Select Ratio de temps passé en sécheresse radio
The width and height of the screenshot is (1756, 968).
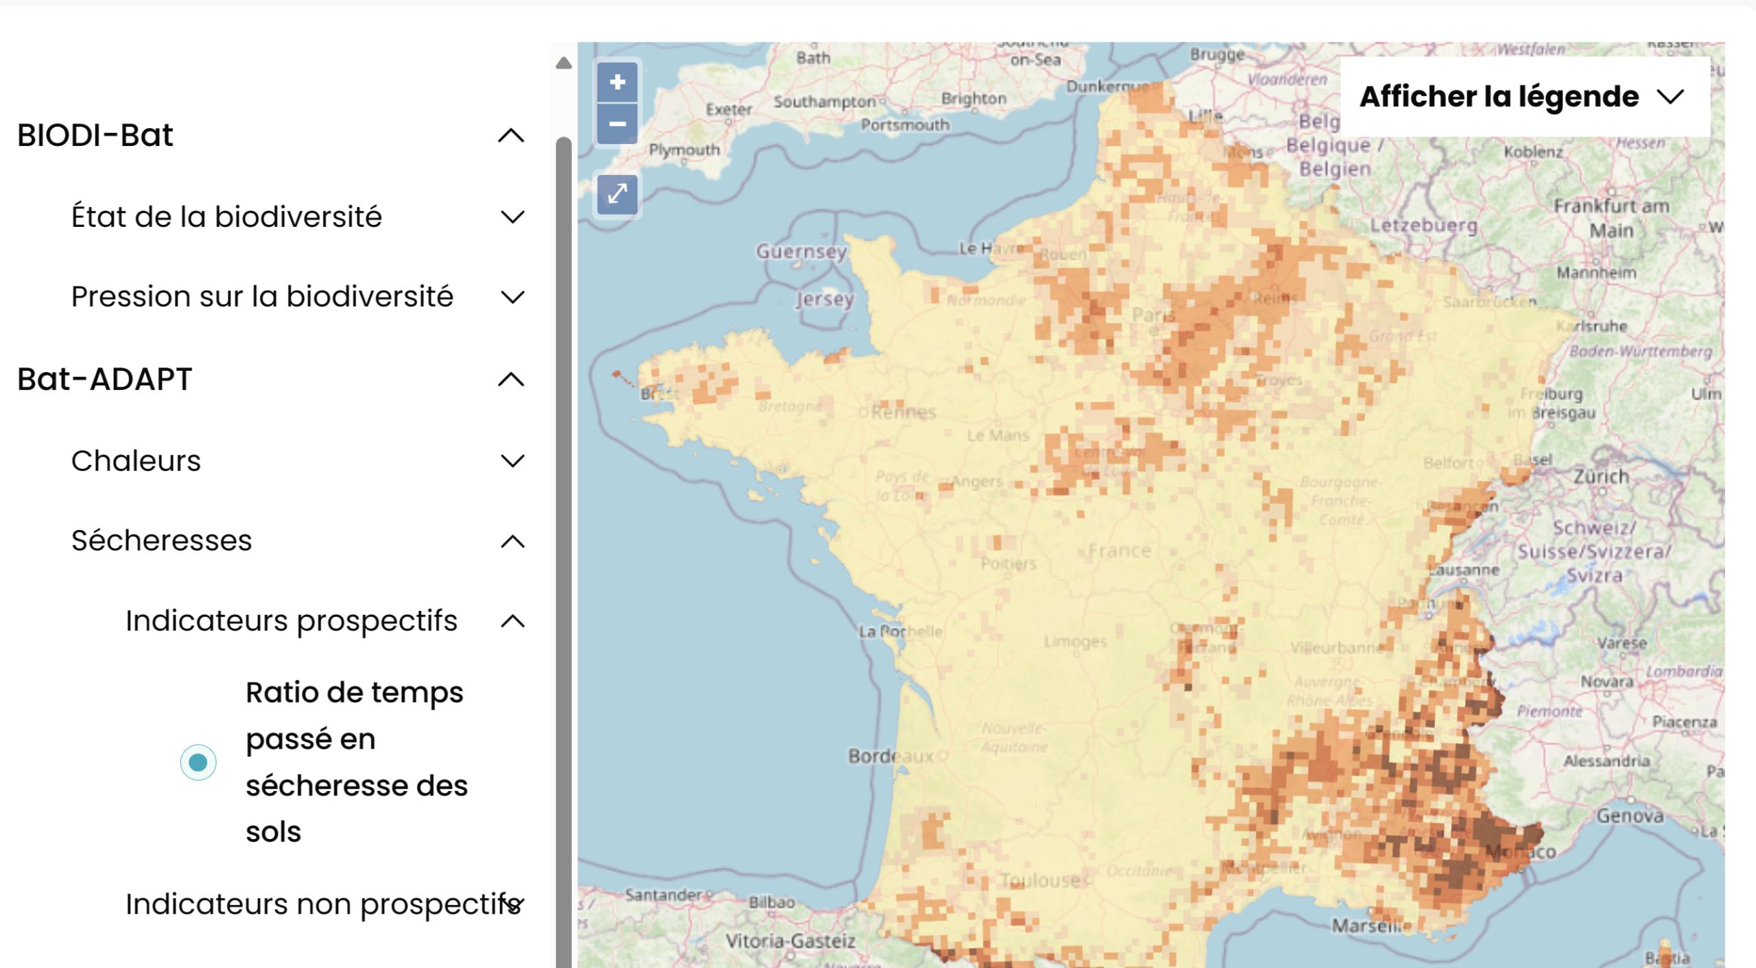point(198,762)
